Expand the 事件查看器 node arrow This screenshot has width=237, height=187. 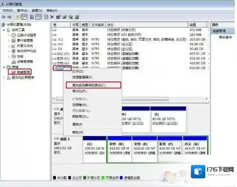[9, 41]
